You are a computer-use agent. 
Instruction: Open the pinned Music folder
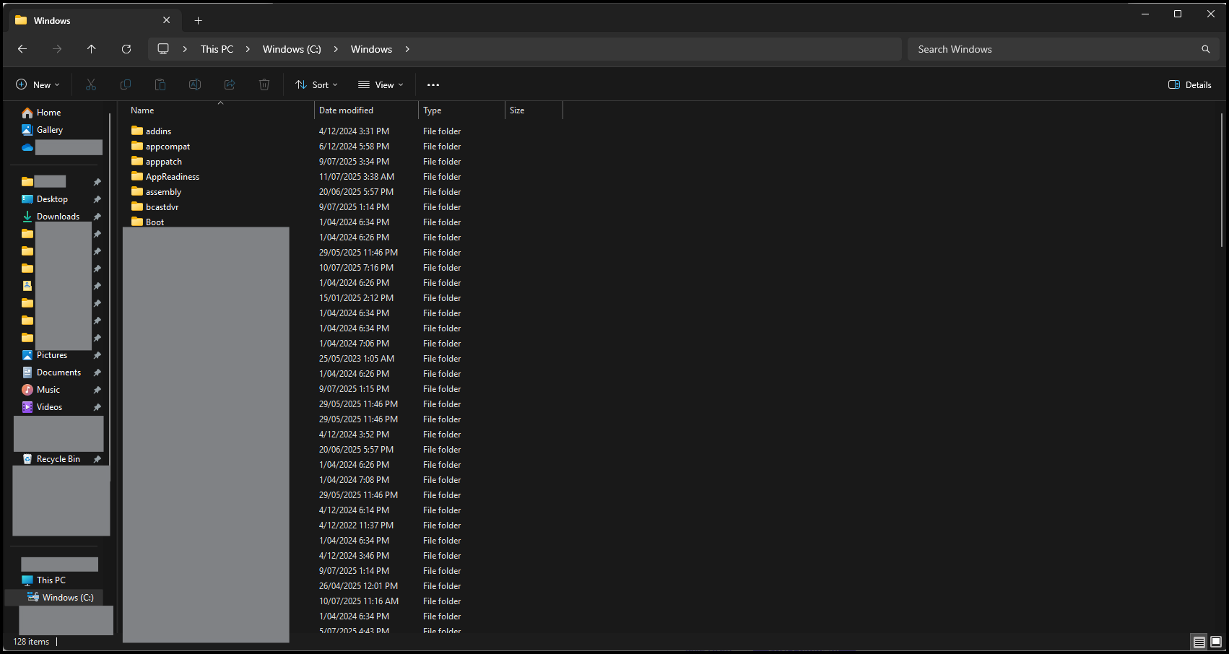41,390
